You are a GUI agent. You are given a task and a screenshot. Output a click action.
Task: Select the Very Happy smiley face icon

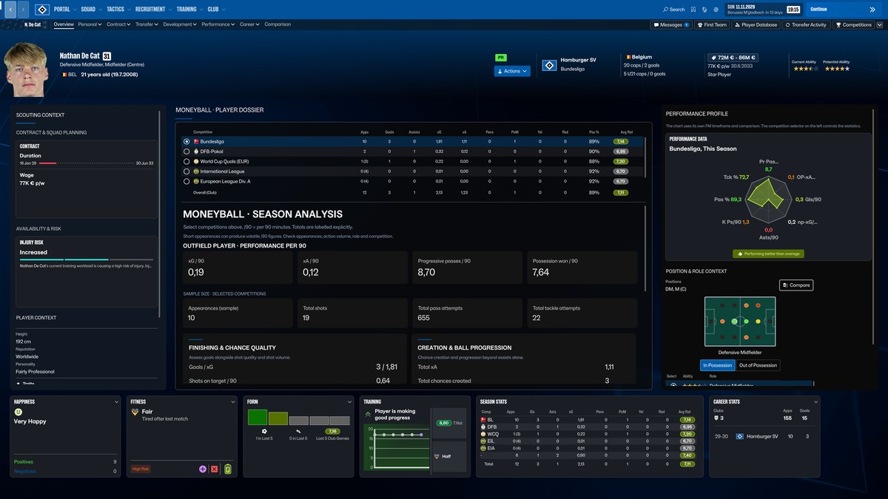point(18,412)
